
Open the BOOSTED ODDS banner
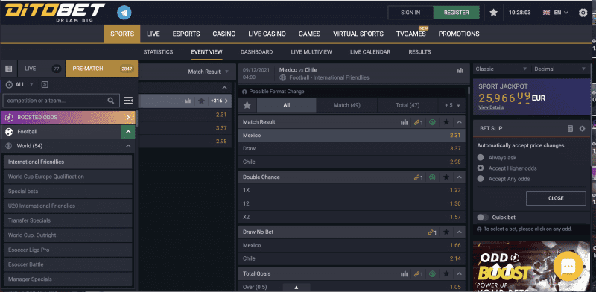(x=68, y=118)
